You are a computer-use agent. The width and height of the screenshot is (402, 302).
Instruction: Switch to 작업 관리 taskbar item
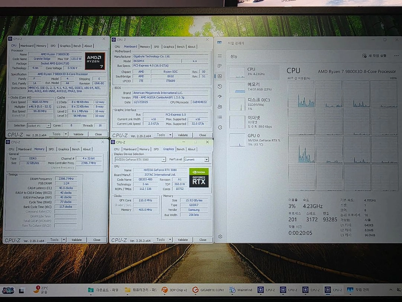point(358,290)
